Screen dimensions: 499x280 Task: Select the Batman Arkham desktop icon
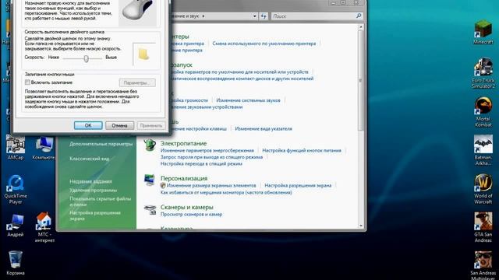(483, 150)
